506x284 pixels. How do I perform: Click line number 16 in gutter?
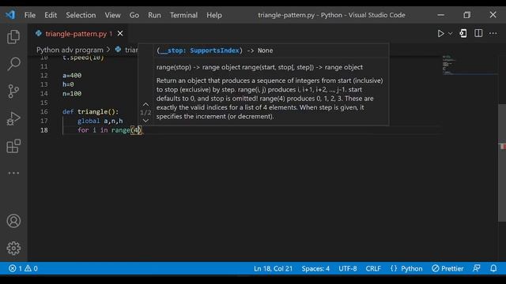(x=44, y=112)
